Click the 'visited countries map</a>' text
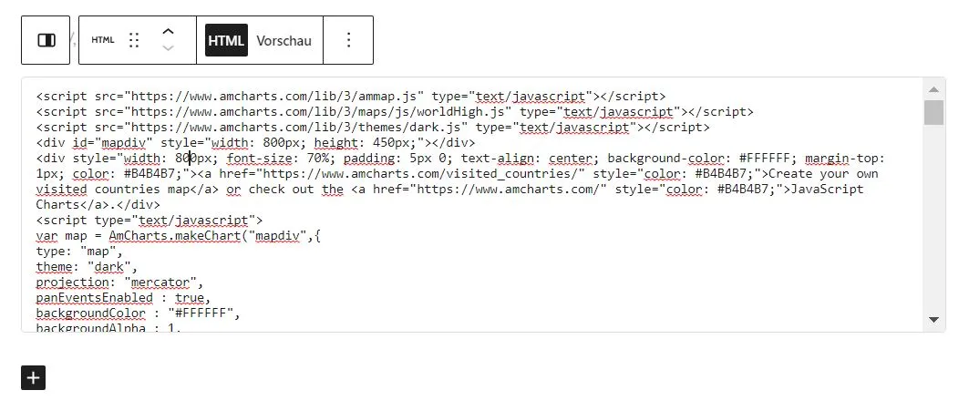The width and height of the screenshot is (969, 411). click(128, 190)
